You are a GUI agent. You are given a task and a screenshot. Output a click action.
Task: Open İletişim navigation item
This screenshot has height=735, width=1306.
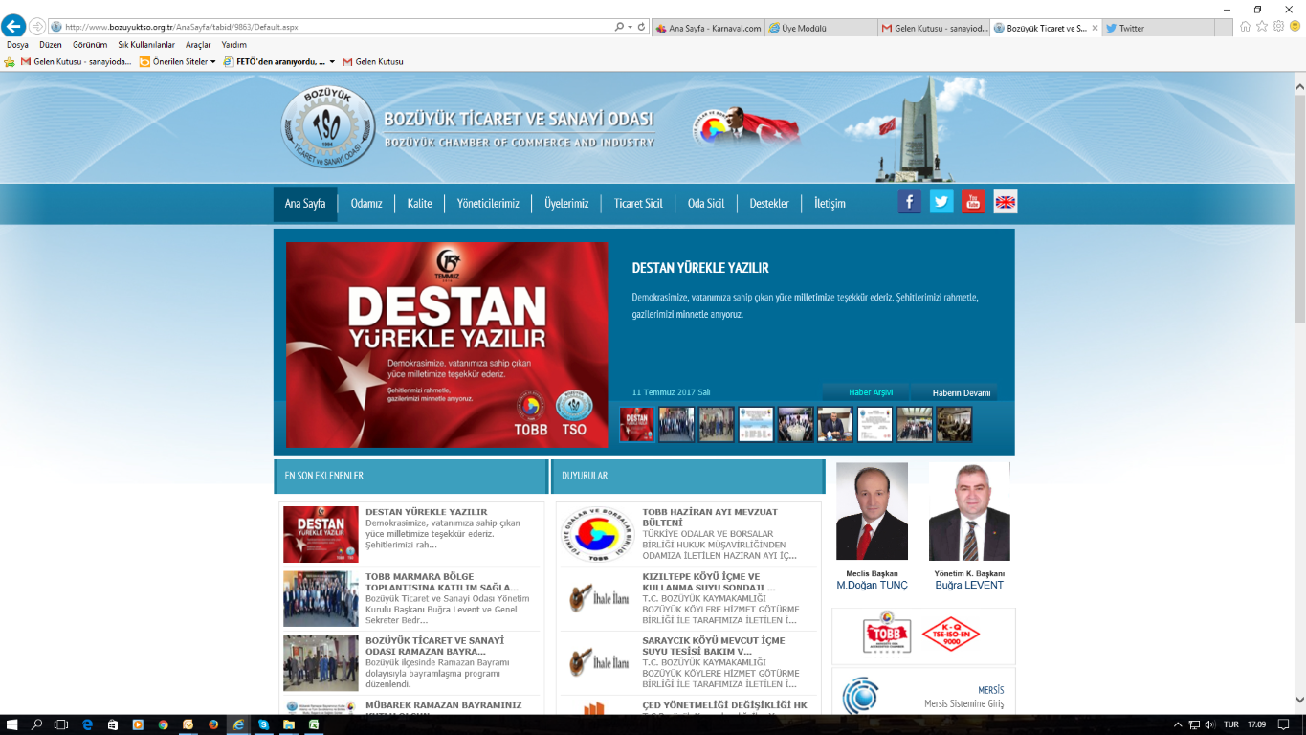coord(830,204)
